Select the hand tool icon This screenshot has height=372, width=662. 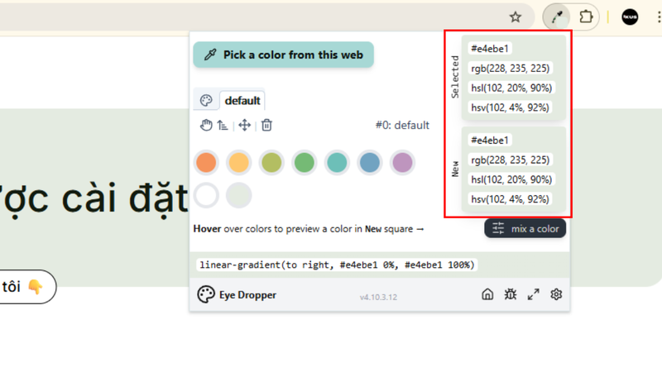coord(206,126)
